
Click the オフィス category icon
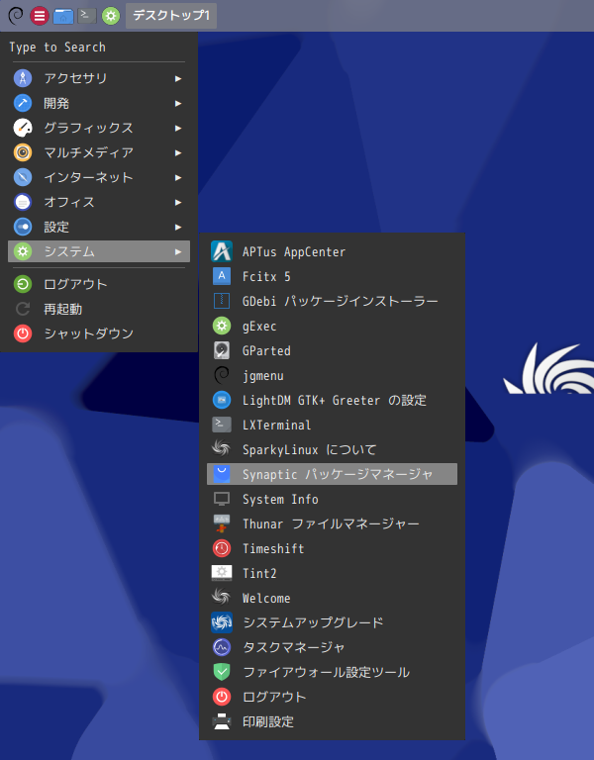click(x=23, y=202)
